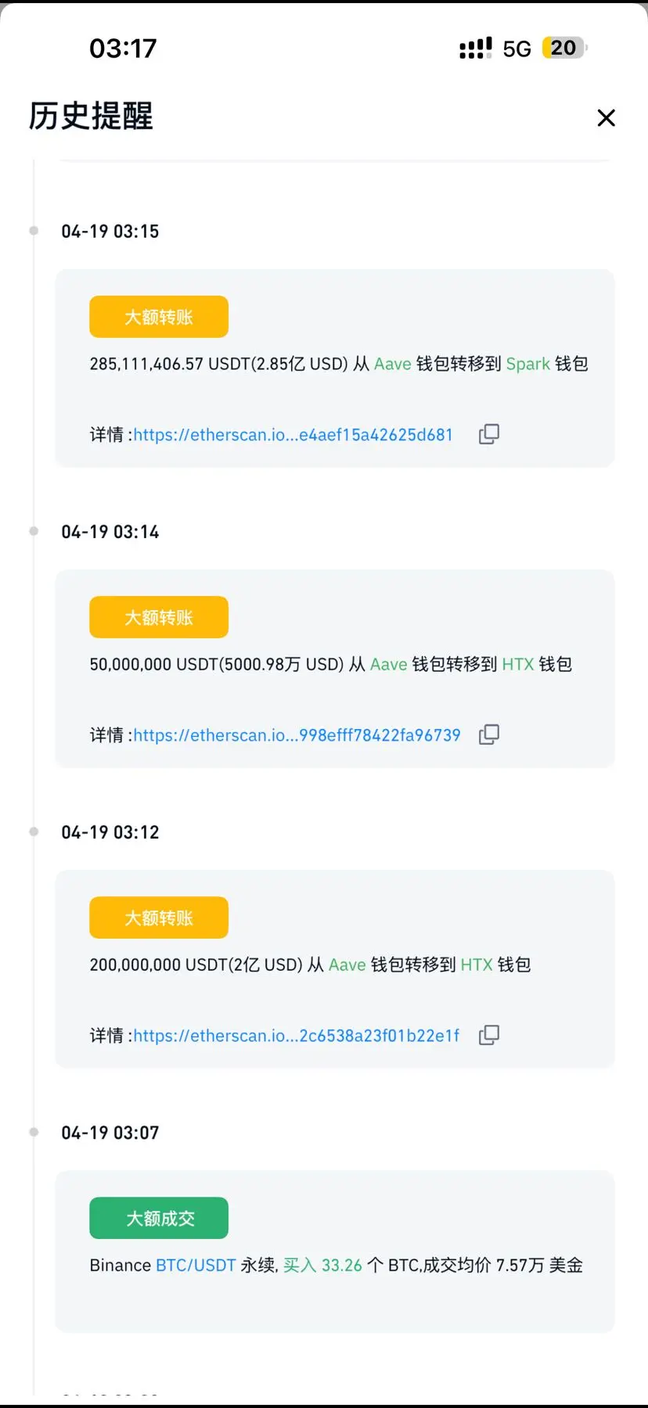This screenshot has height=1408, width=648.
Task: Open etherscan link for 200,000,000 USDT transfer
Action: point(296,1036)
